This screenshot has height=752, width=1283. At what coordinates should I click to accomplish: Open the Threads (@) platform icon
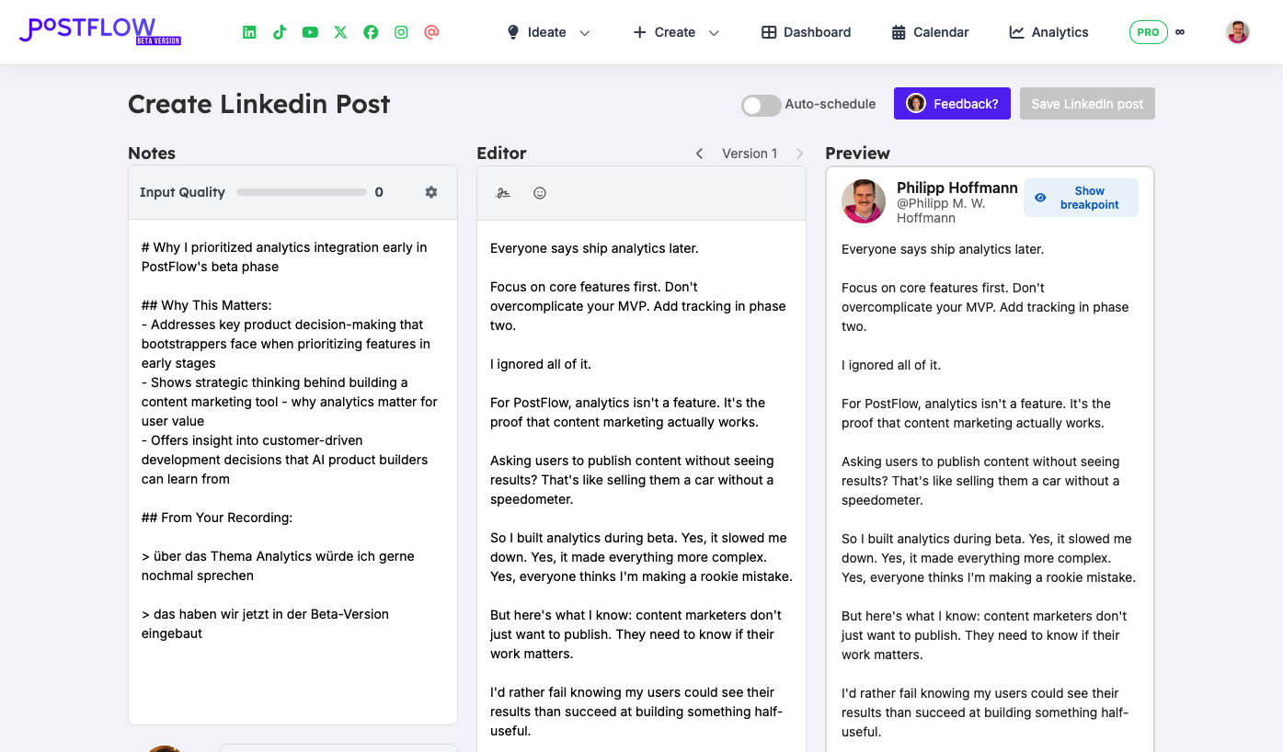(431, 31)
